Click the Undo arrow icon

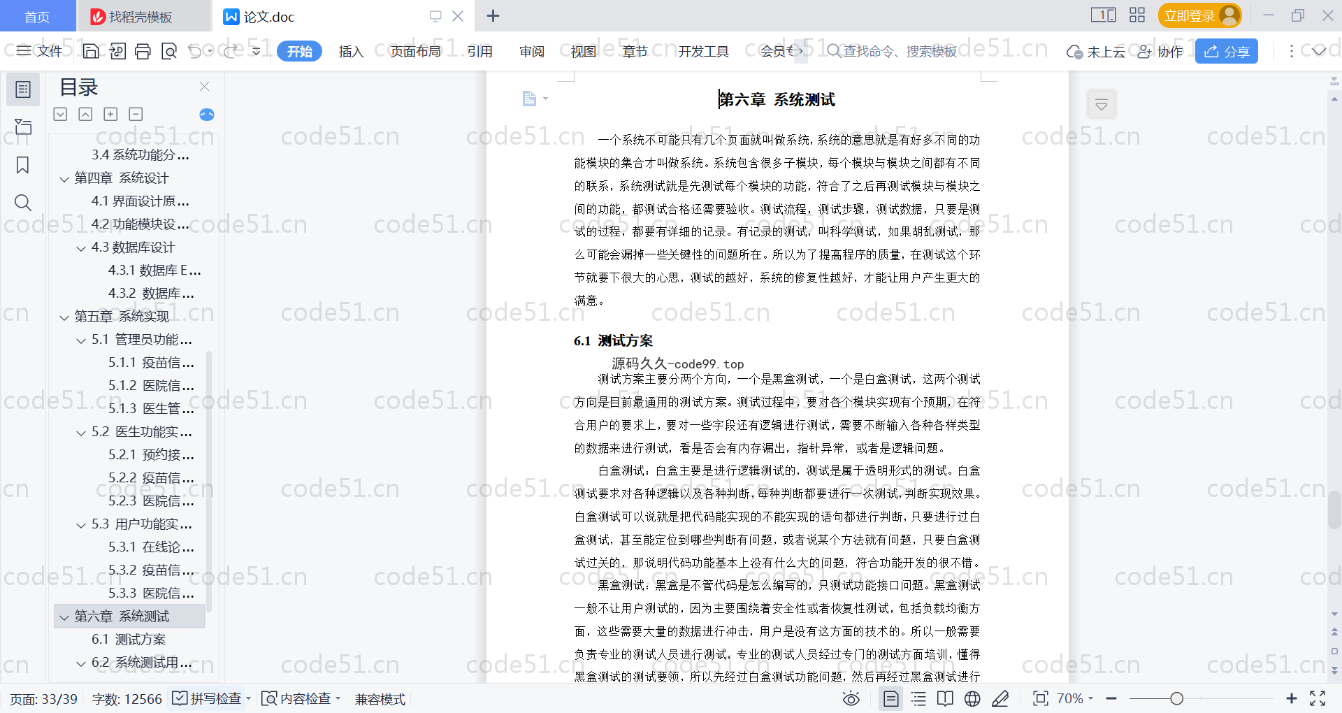pyautogui.click(x=195, y=51)
